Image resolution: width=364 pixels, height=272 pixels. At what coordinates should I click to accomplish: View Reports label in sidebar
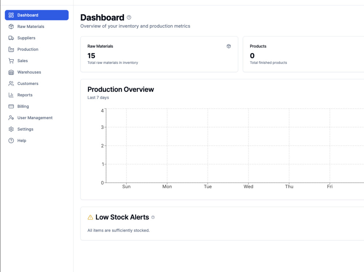[x=25, y=95]
